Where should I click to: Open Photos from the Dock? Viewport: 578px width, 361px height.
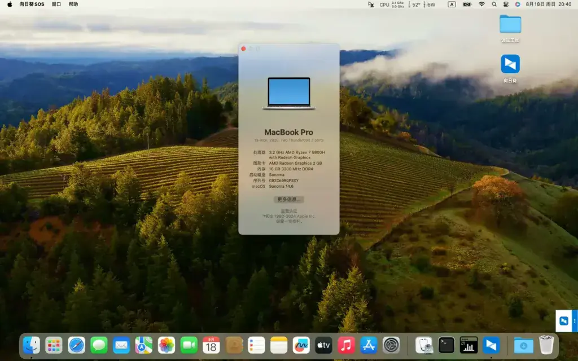(x=167, y=345)
